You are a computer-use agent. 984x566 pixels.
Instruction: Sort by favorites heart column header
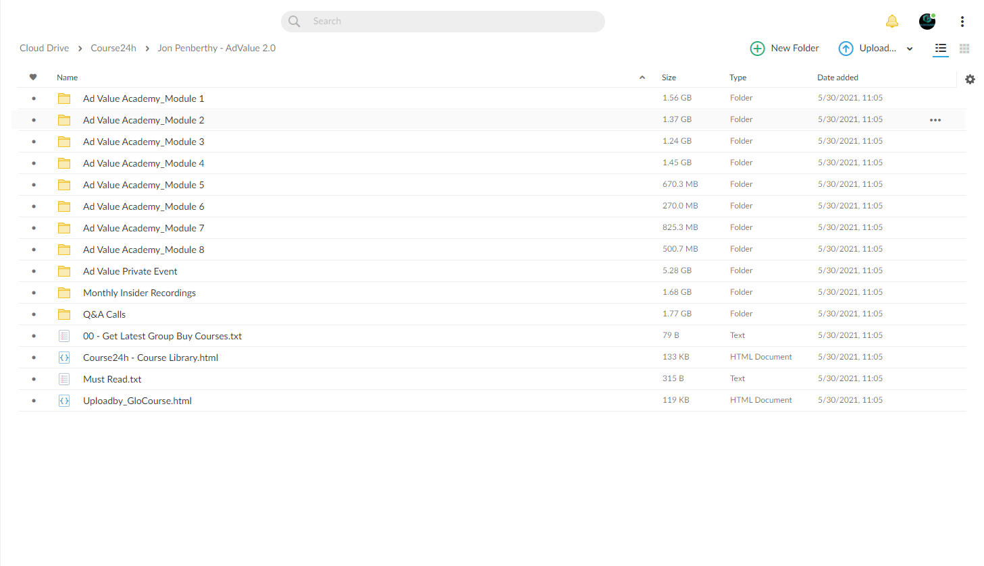(x=33, y=77)
